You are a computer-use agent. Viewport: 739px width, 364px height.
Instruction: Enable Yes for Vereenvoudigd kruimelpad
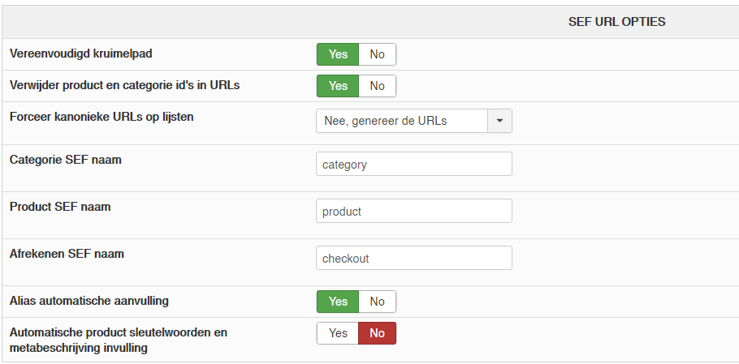[x=338, y=54]
